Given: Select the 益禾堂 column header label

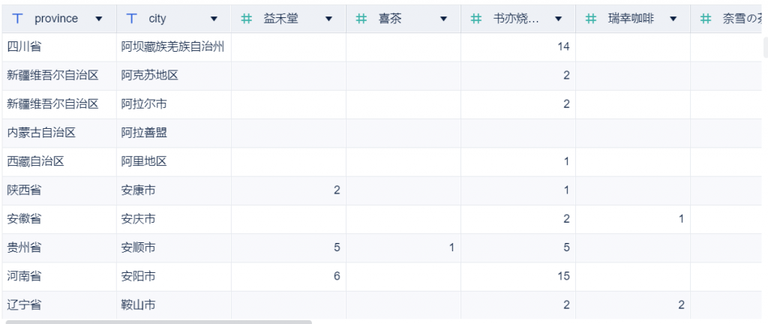Looking at the screenshot, I should click(x=280, y=19).
